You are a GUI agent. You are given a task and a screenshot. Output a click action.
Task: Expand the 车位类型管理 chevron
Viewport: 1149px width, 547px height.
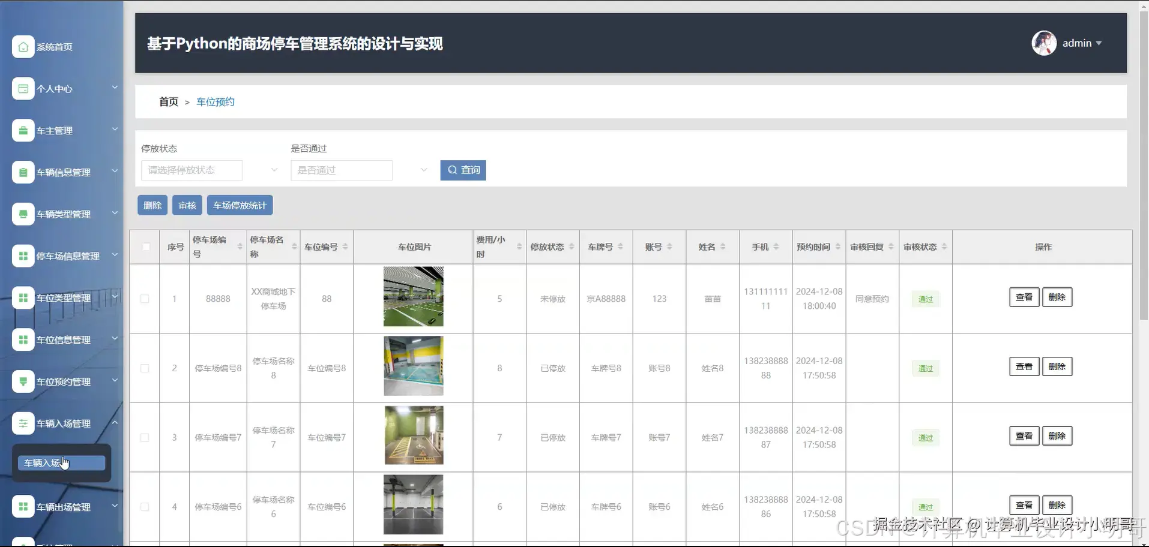coord(115,297)
